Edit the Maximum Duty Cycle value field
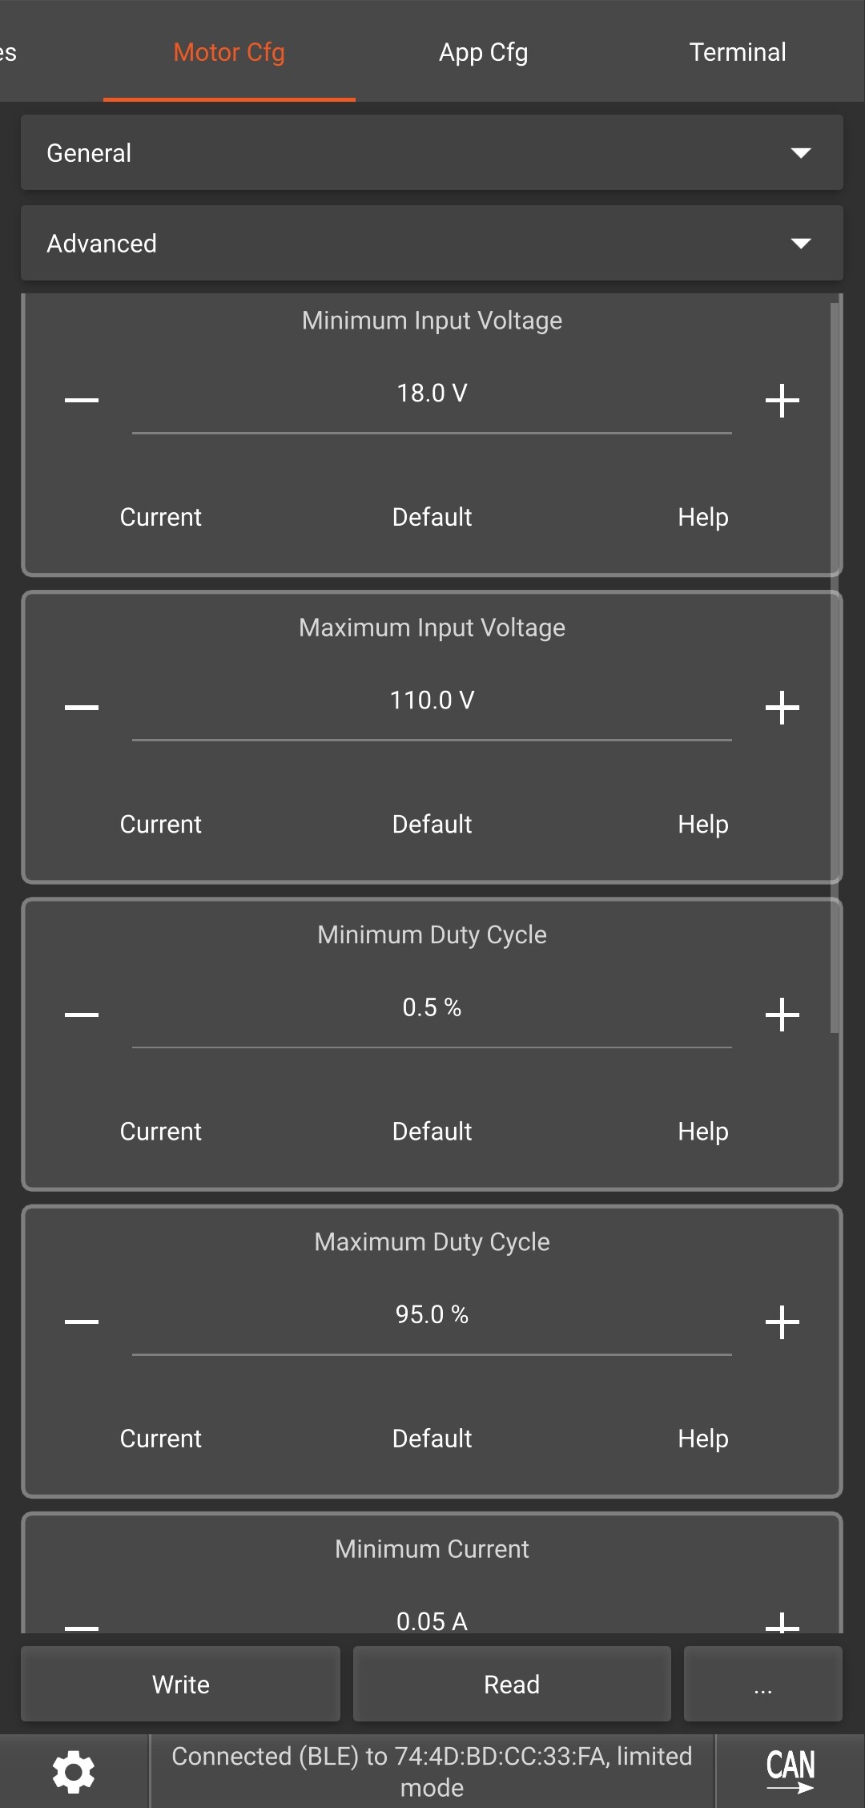865x1808 pixels. (432, 1314)
